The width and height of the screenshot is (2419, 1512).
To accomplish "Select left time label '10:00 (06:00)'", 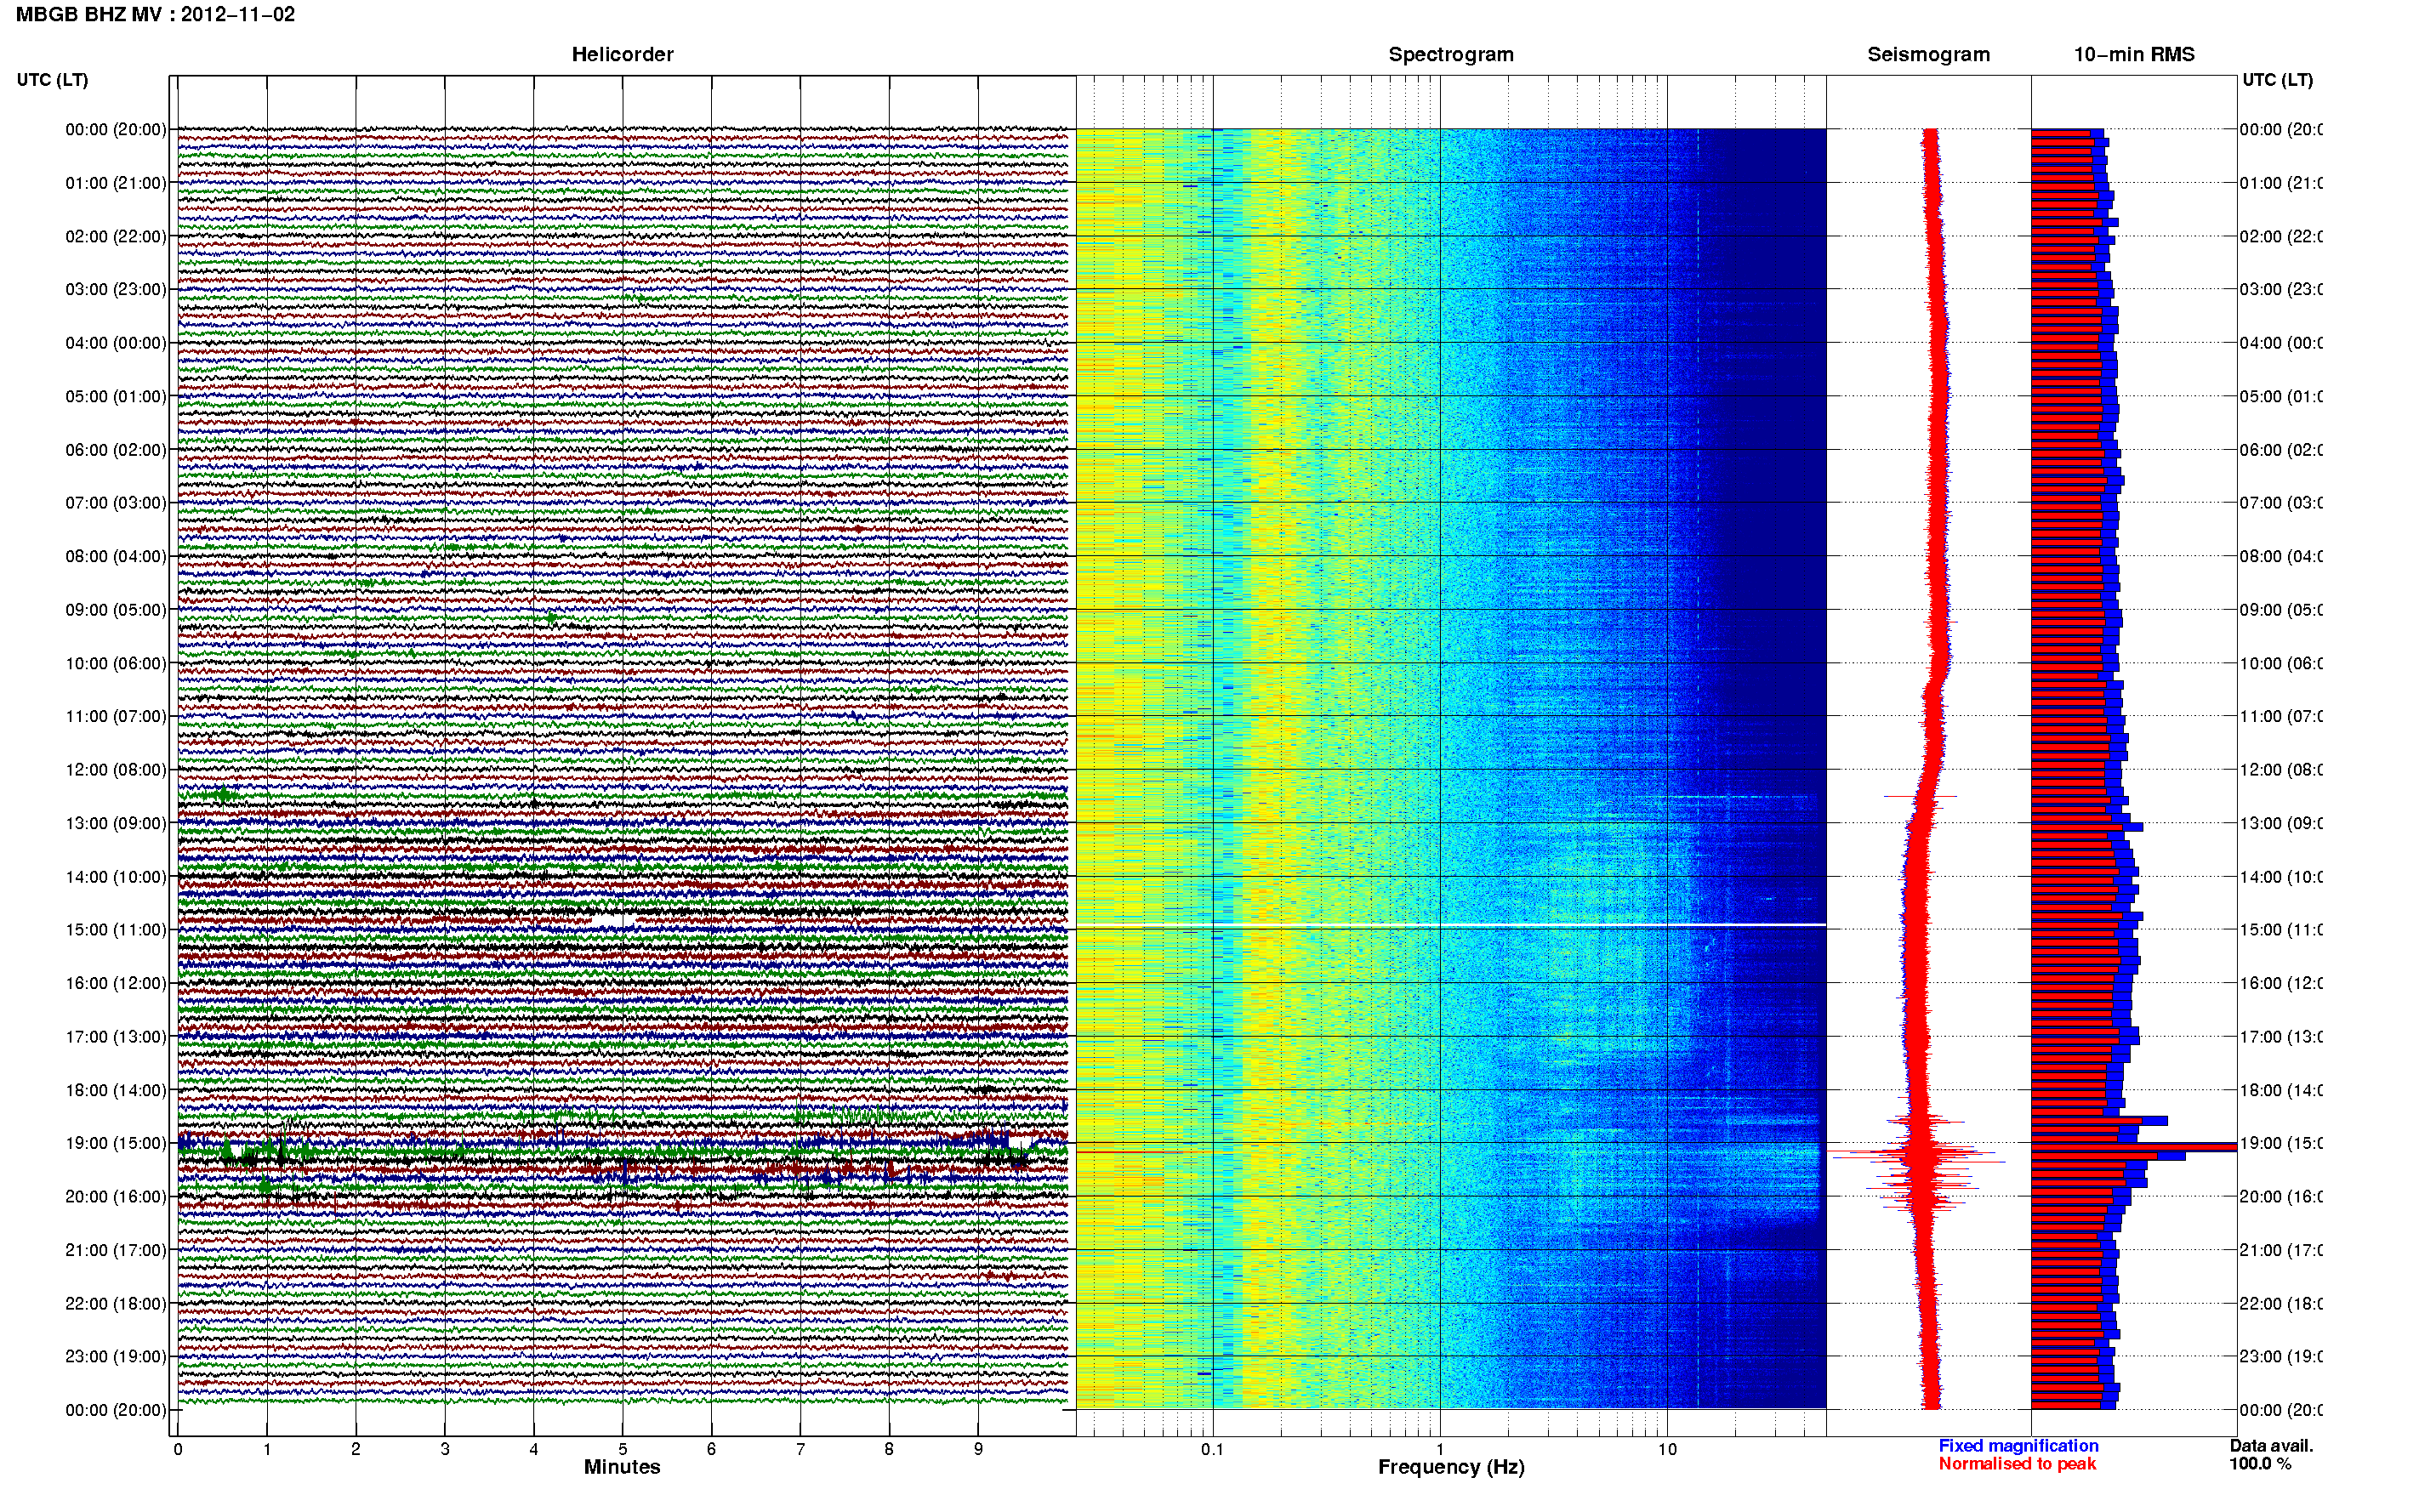I will coord(116,663).
